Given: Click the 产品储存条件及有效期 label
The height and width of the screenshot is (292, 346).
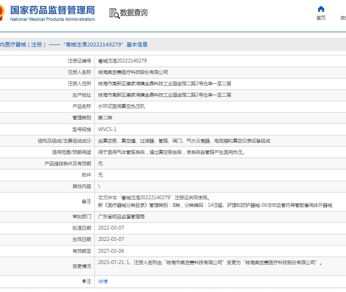Looking at the screenshot, I should coord(68,164).
